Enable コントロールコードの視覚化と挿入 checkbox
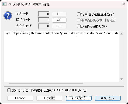The width and height of the screenshot is (128, 104). [47, 90]
